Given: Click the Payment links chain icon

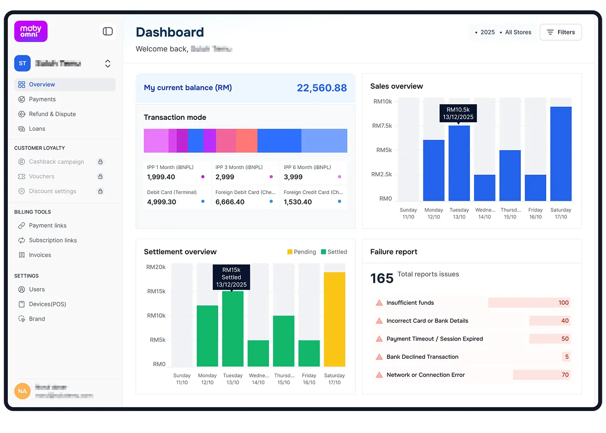Looking at the screenshot, I should (x=22, y=226).
